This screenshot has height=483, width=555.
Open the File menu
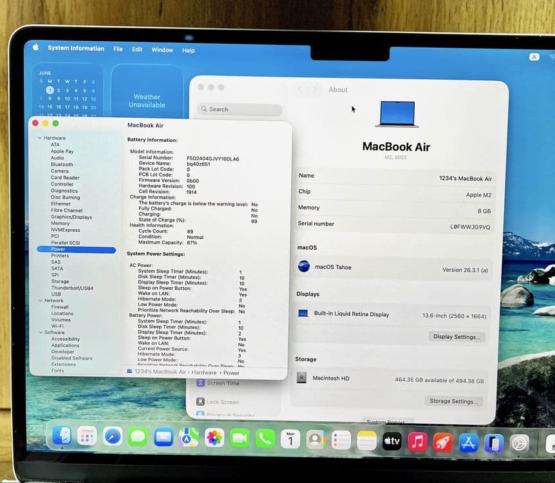pos(118,49)
